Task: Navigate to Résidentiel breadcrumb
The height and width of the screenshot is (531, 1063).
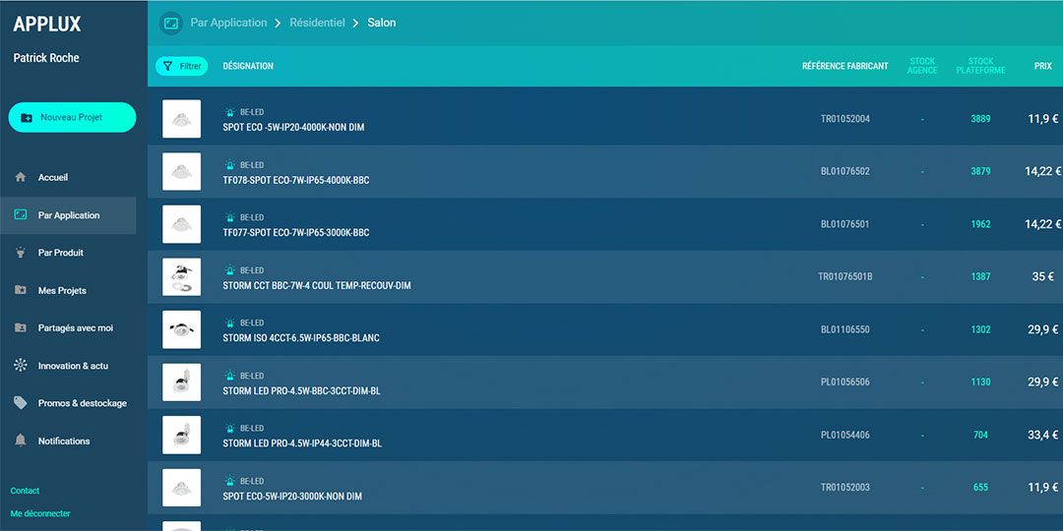Action: coord(317,23)
